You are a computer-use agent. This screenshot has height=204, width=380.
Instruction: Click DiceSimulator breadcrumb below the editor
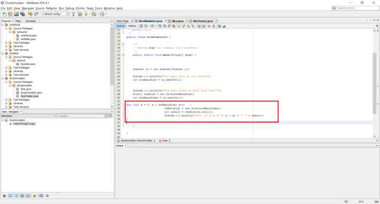[137, 140]
